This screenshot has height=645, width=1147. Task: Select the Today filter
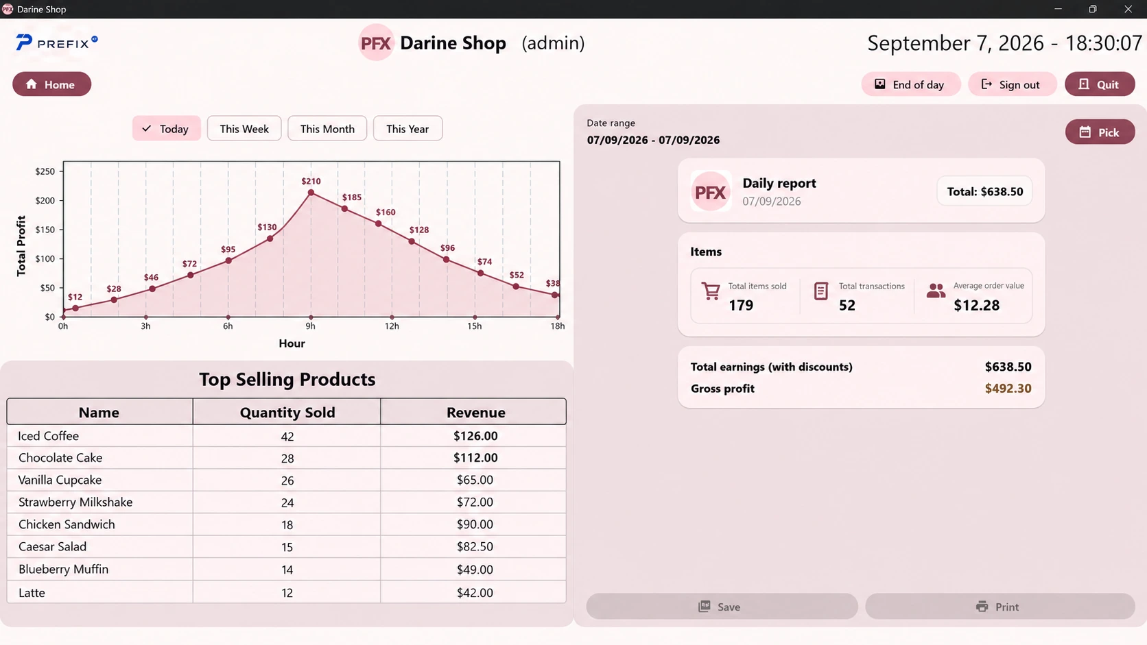tap(166, 128)
